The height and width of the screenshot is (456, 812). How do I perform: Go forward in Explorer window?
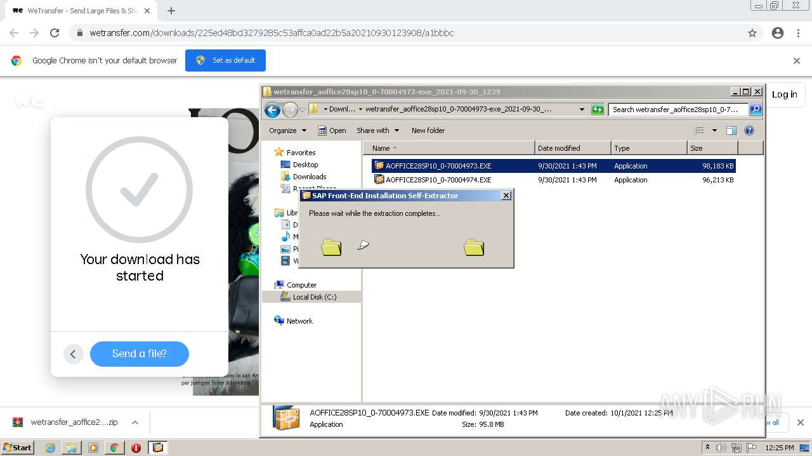coord(290,110)
